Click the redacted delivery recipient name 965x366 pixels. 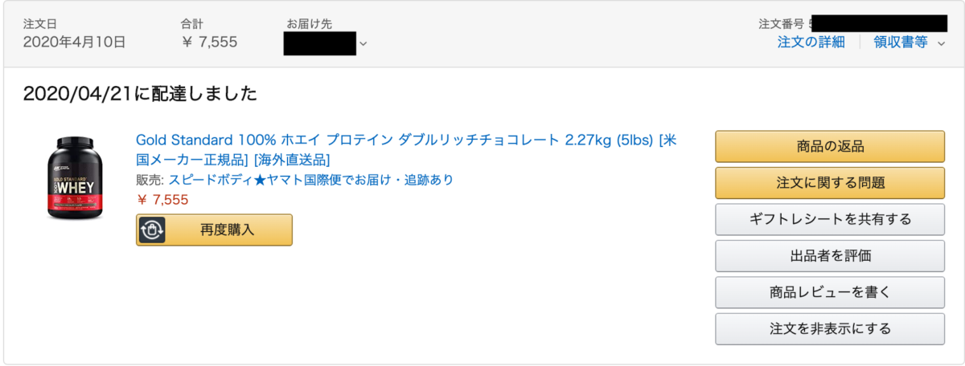320,43
